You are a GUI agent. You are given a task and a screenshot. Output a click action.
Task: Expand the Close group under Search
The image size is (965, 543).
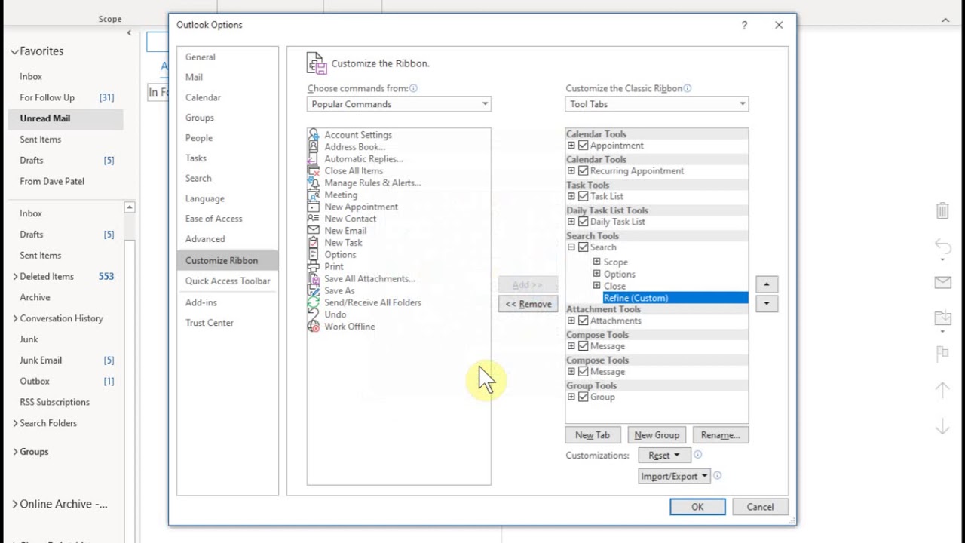pos(596,286)
